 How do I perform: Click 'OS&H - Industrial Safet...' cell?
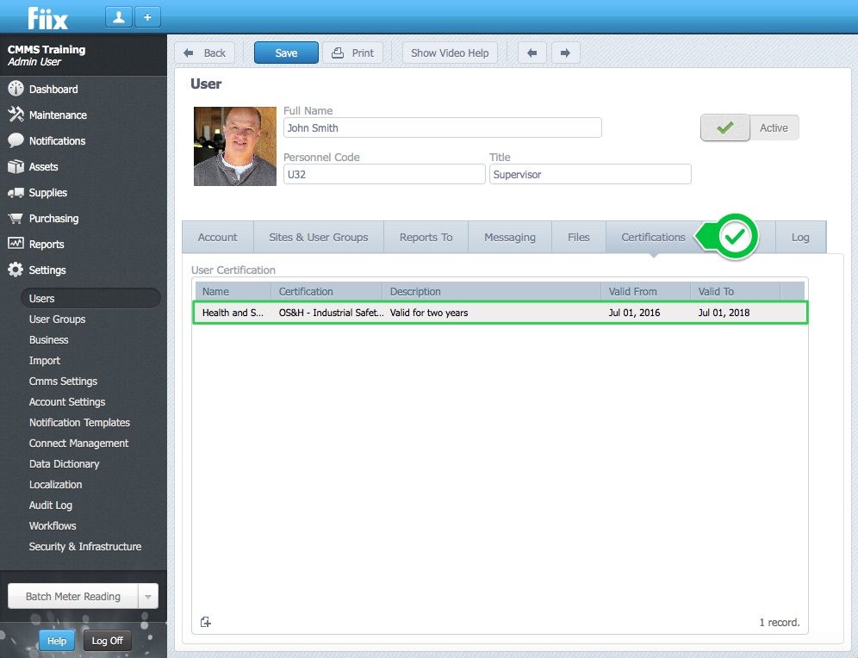pos(331,313)
